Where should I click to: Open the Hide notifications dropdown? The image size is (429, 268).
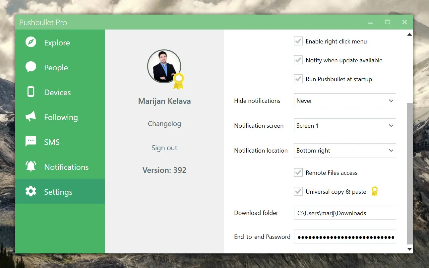(x=345, y=101)
